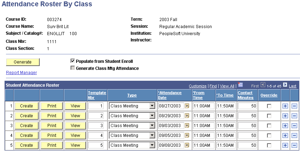Click the download-to-spreadsheet grid icon

[240, 85]
